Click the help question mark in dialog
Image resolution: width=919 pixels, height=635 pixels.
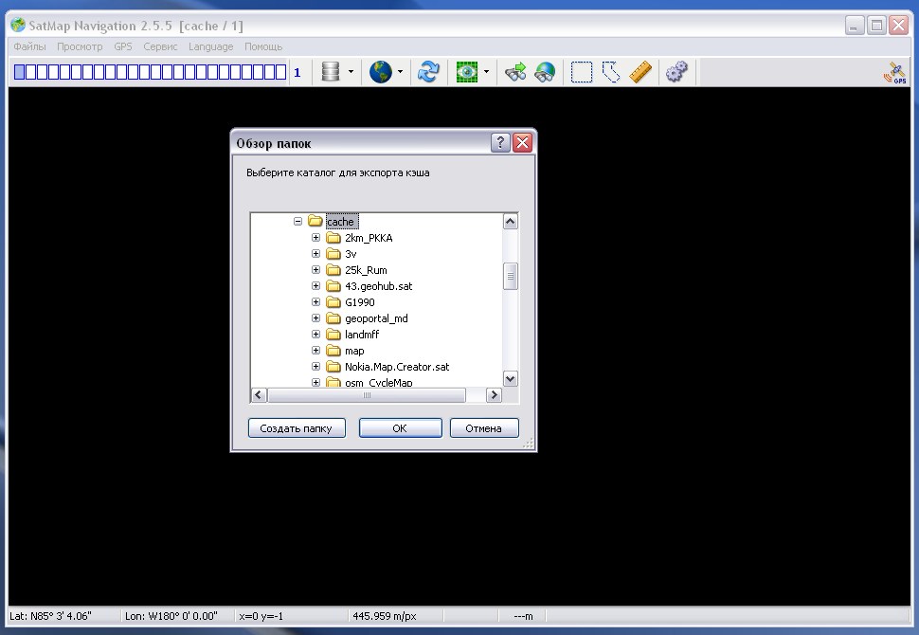pyautogui.click(x=500, y=142)
